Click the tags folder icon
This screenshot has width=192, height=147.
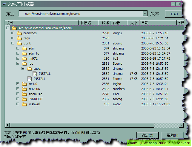[19, 38]
